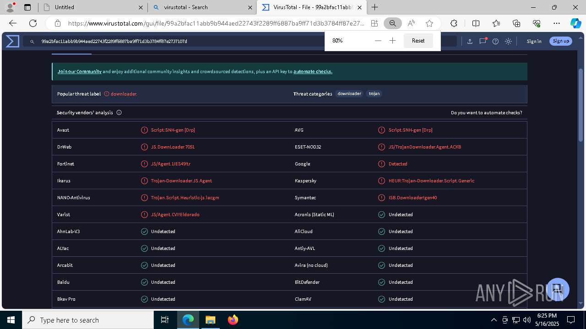Close the virustotal - Search tab

point(250,7)
